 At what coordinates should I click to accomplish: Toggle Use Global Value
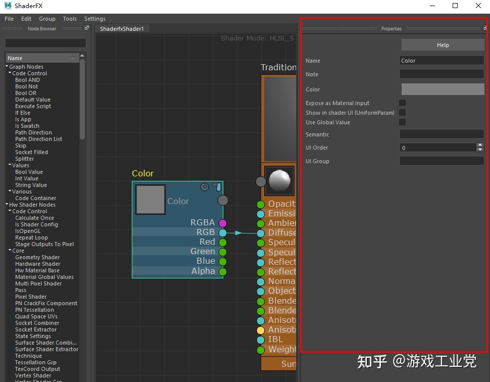coord(402,122)
